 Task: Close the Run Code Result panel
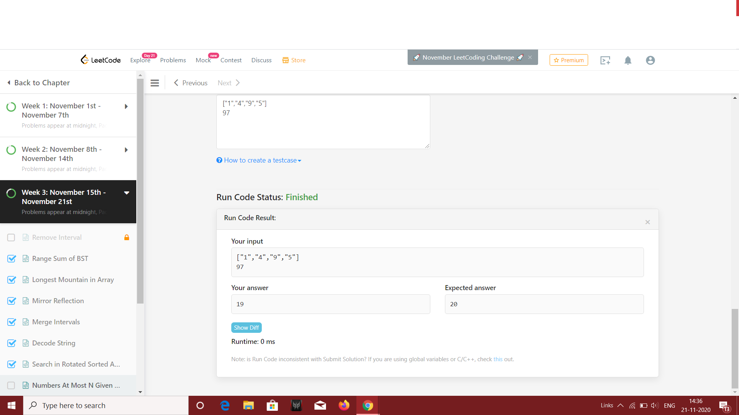(x=647, y=222)
